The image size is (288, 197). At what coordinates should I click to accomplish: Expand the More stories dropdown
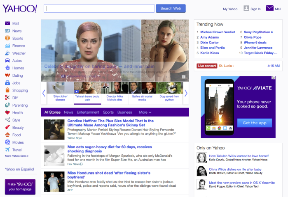coord(145,112)
